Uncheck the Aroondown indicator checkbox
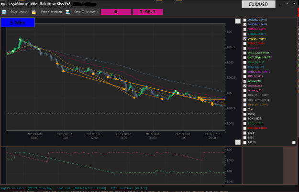 click(x=245, y=86)
